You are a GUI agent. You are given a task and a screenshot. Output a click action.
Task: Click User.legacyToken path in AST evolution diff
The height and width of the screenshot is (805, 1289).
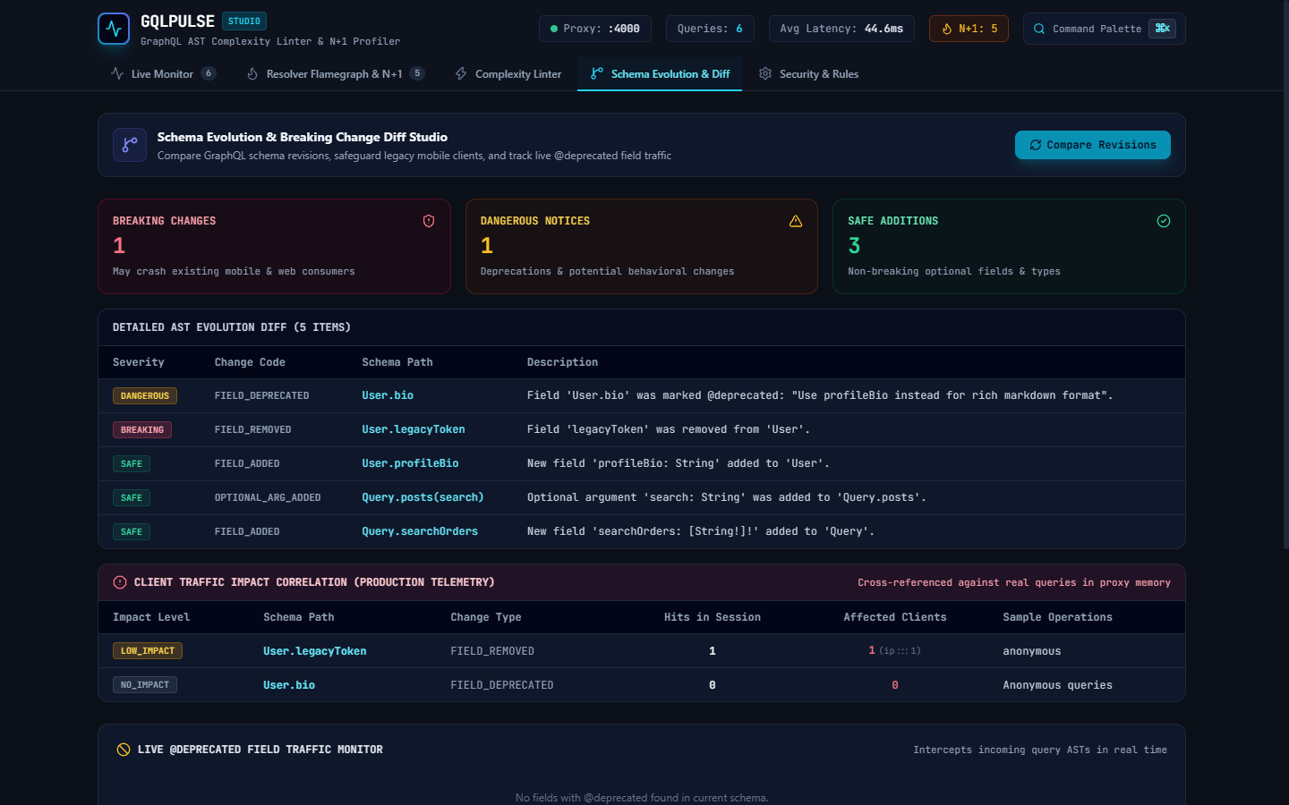[414, 429]
